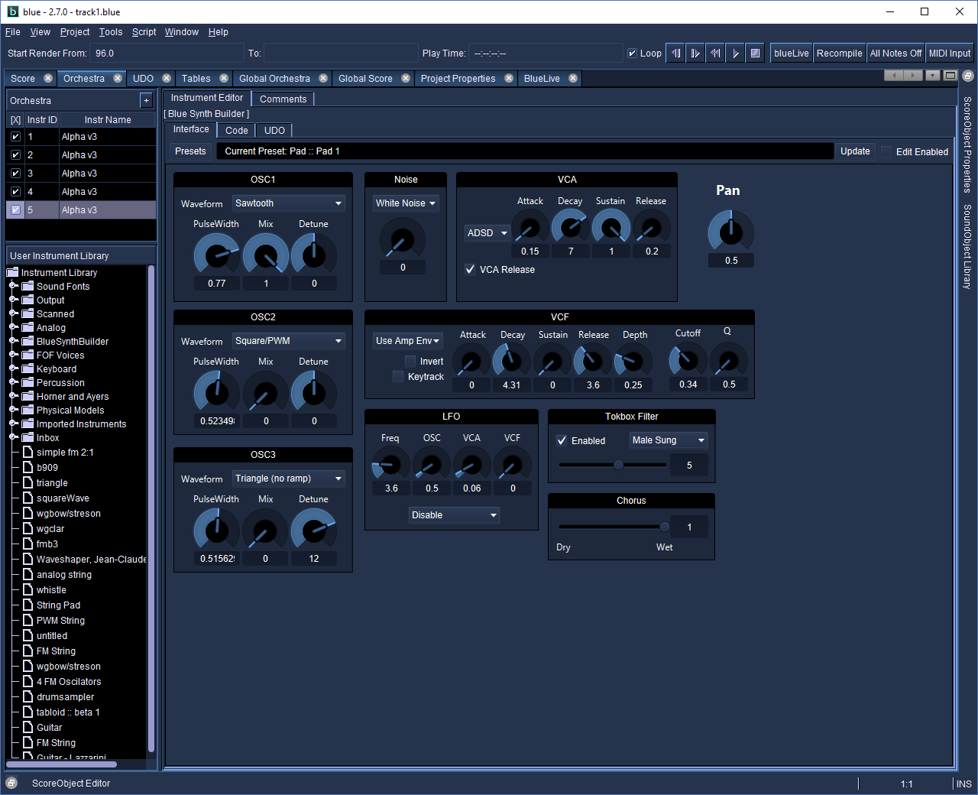978x795 pixels.
Task: Click the rewind to start button
Action: 715,54
